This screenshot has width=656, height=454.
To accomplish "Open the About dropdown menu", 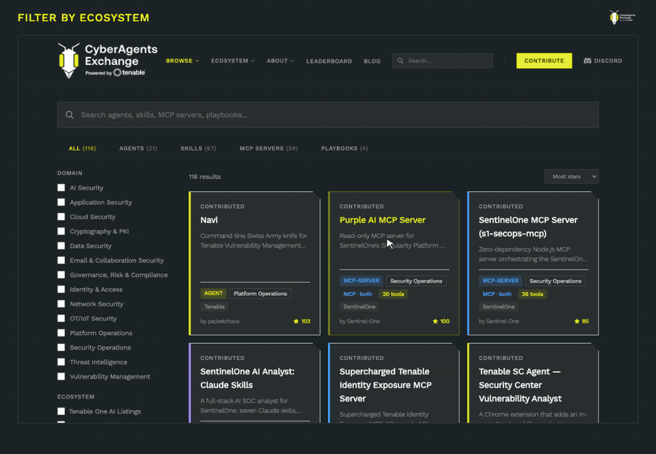I will pos(280,61).
